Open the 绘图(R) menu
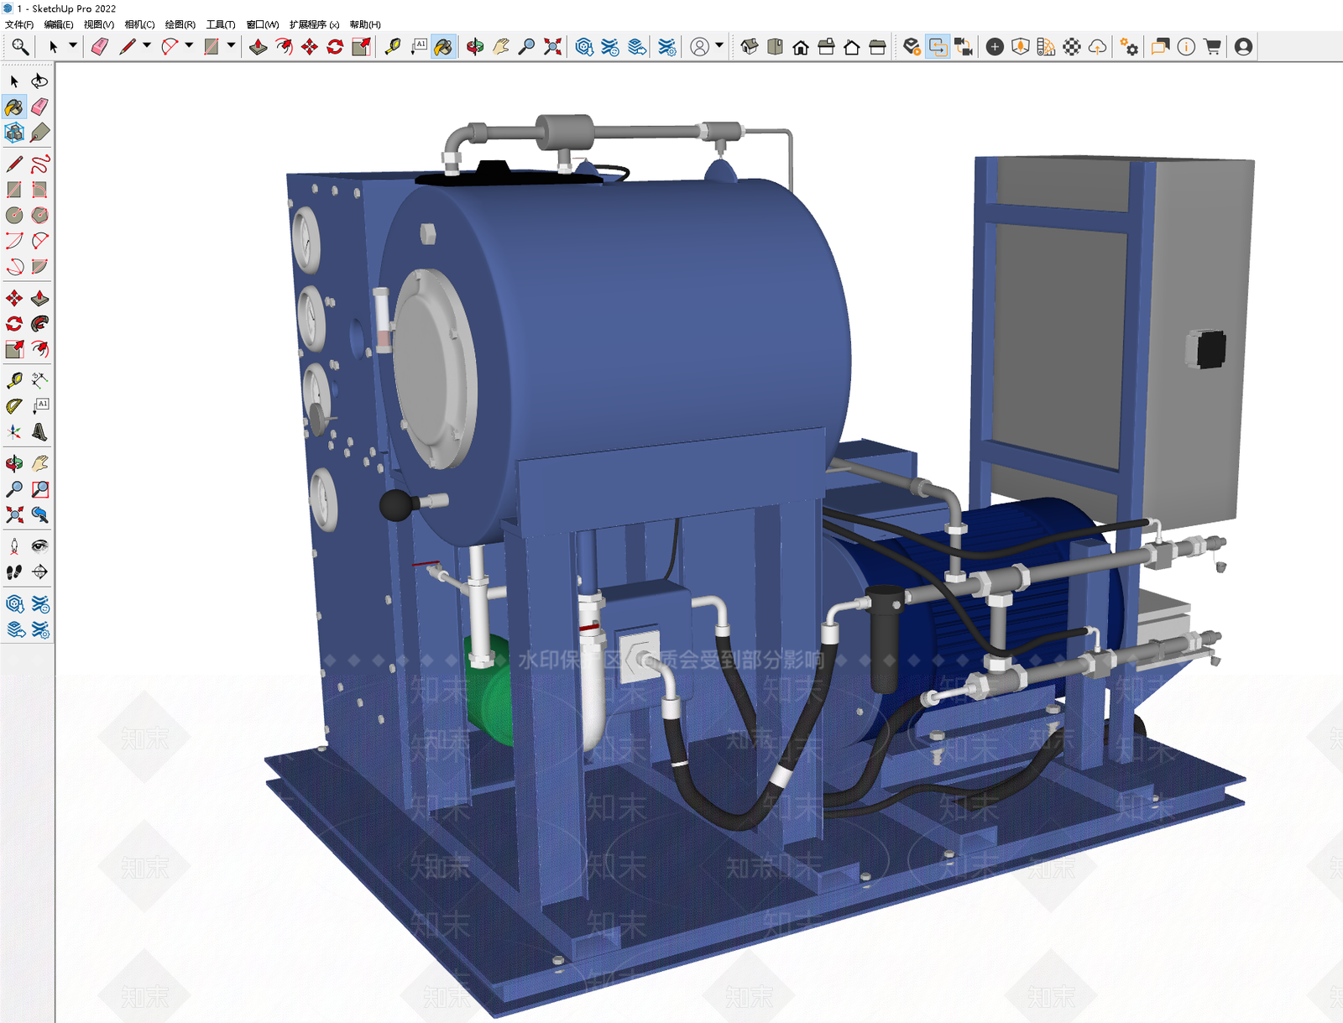This screenshot has height=1023, width=1343. click(180, 24)
